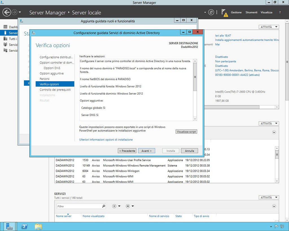Open the ATTIVITÀ dropdown in events section
This screenshot has height=231, width=289.
(269, 124)
